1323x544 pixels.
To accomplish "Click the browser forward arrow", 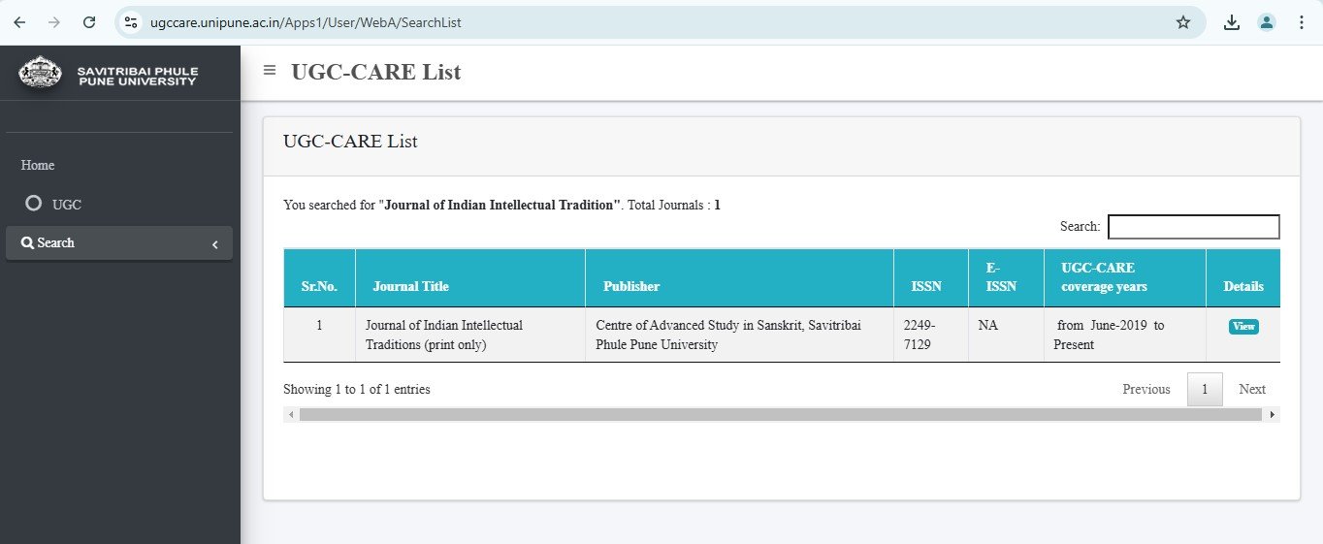I will (x=54, y=22).
